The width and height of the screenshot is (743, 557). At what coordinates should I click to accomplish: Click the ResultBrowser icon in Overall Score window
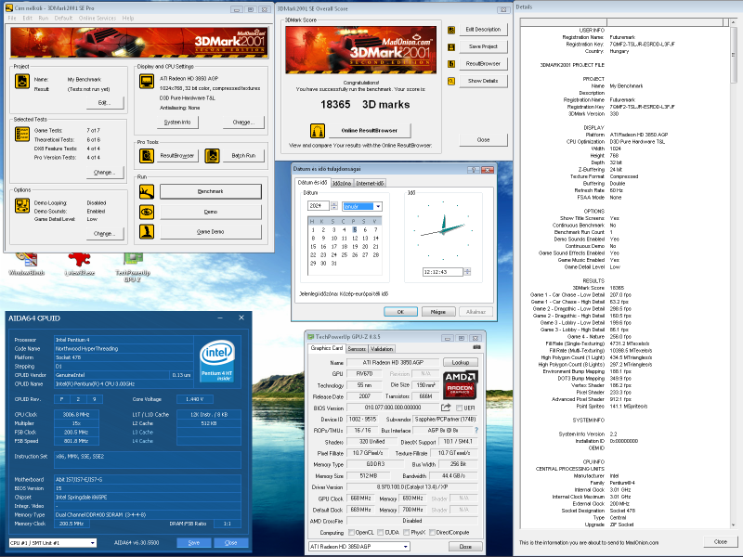coord(451,64)
